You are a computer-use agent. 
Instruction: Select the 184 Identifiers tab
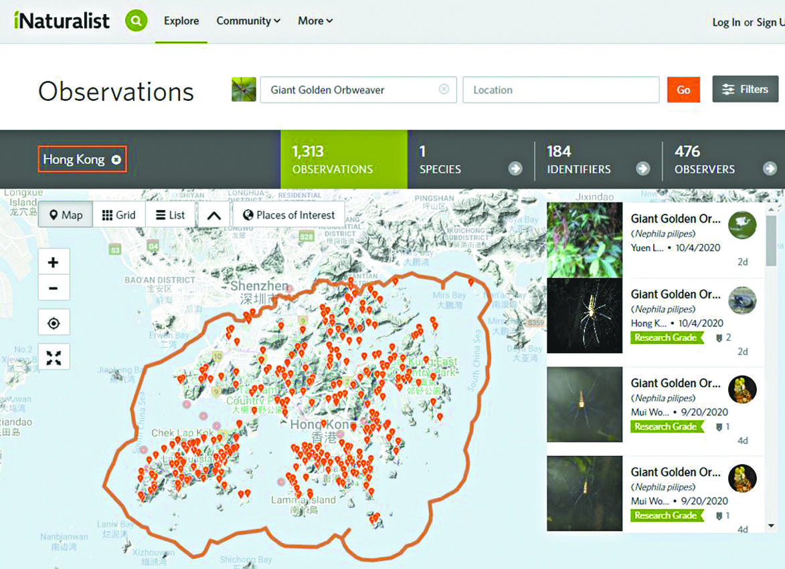[598, 160]
